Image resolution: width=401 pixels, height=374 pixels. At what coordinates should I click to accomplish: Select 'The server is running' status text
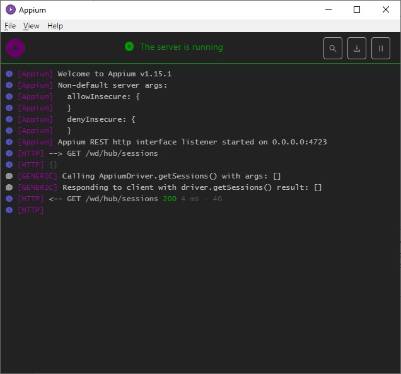pos(182,47)
